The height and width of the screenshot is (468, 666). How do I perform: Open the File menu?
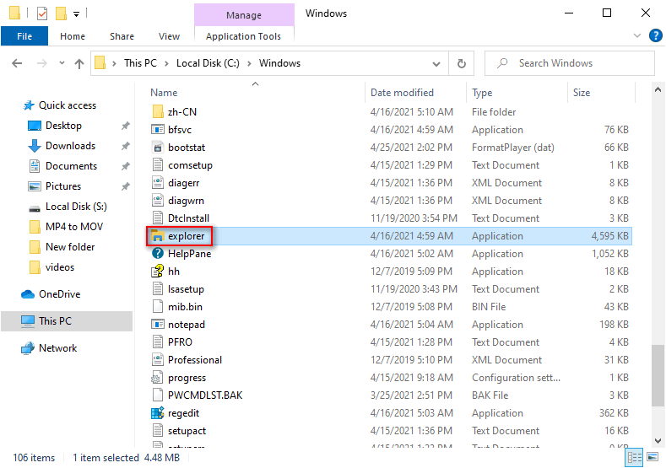(24, 36)
